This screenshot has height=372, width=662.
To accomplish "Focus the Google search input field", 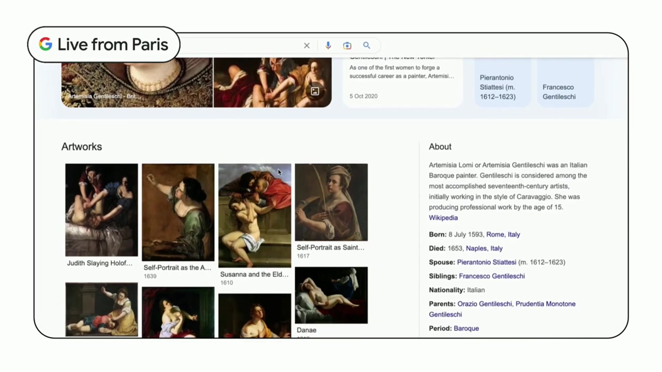I will (240, 45).
